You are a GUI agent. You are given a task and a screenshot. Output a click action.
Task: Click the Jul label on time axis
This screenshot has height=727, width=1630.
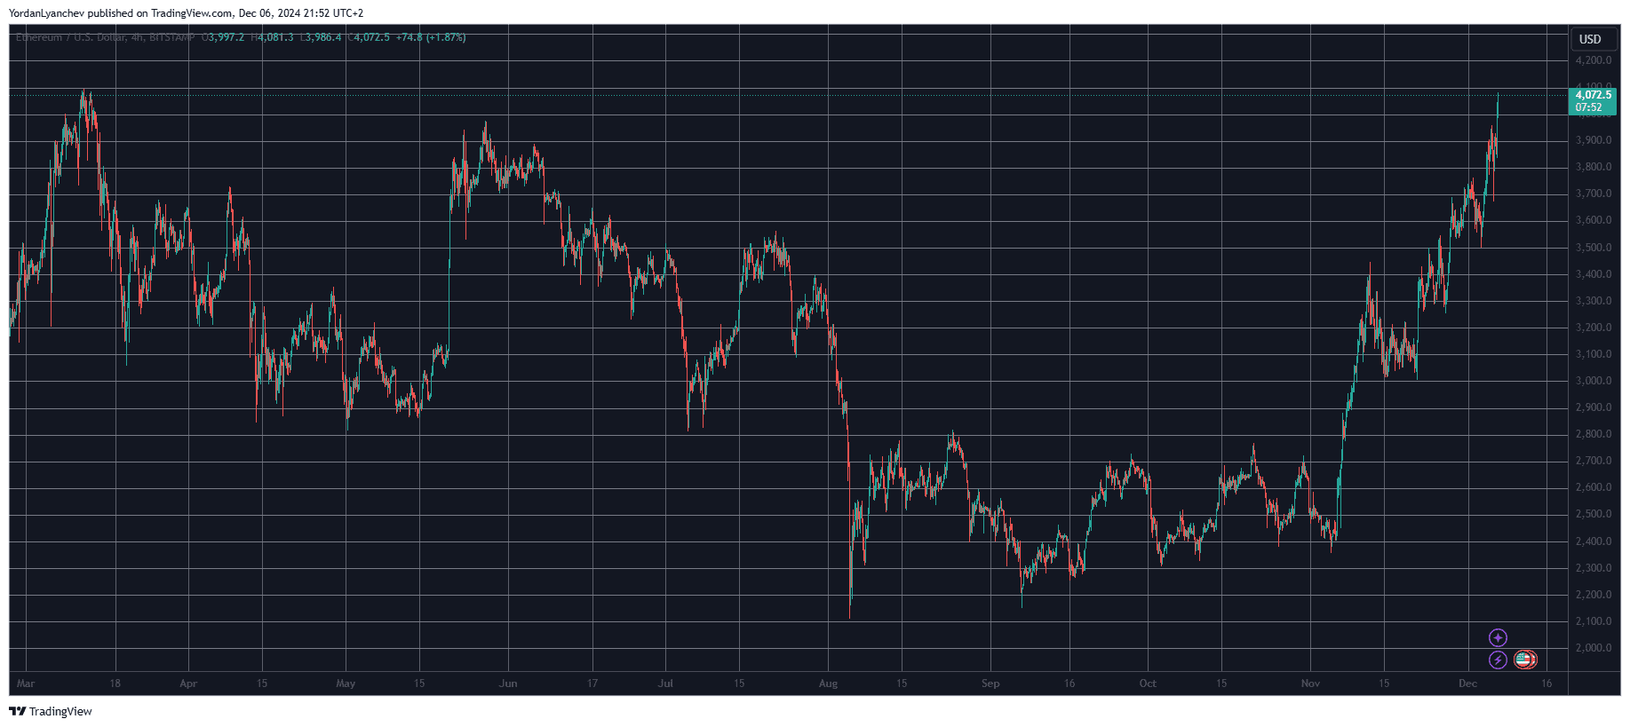click(665, 684)
